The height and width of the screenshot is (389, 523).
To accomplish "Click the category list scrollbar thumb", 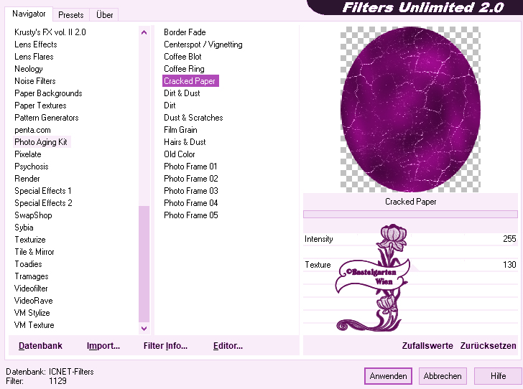I will point(144,264).
